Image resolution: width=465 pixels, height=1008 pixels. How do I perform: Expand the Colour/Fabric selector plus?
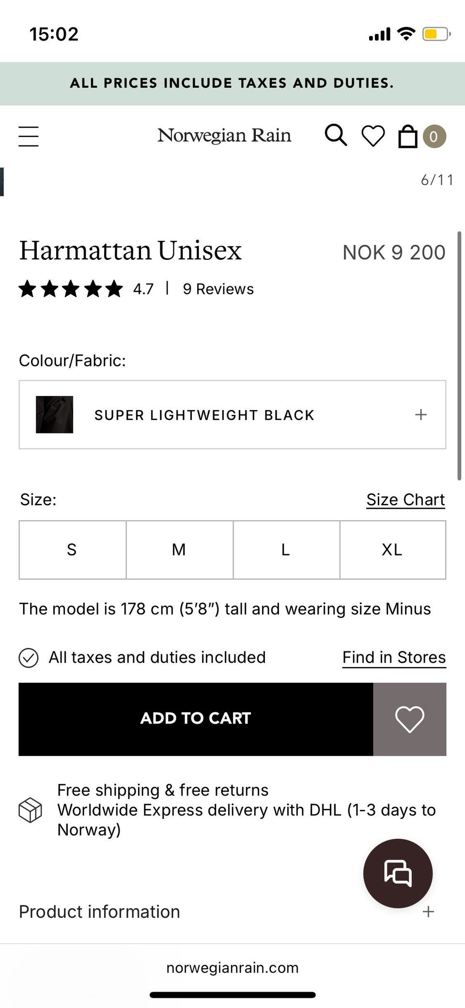[421, 415]
